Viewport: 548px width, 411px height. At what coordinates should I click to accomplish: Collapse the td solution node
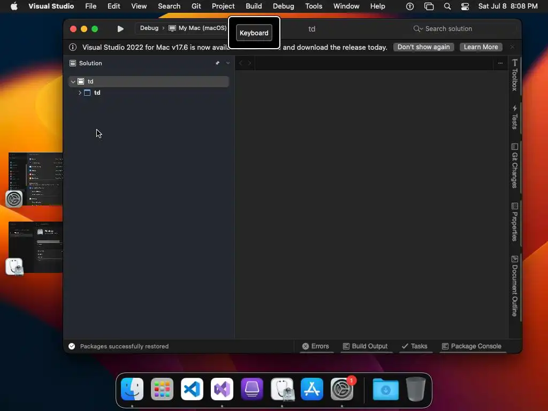pos(73,81)
